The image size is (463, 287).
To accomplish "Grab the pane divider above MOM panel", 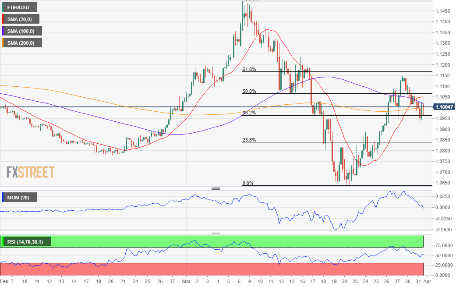I will click(216, 188).
